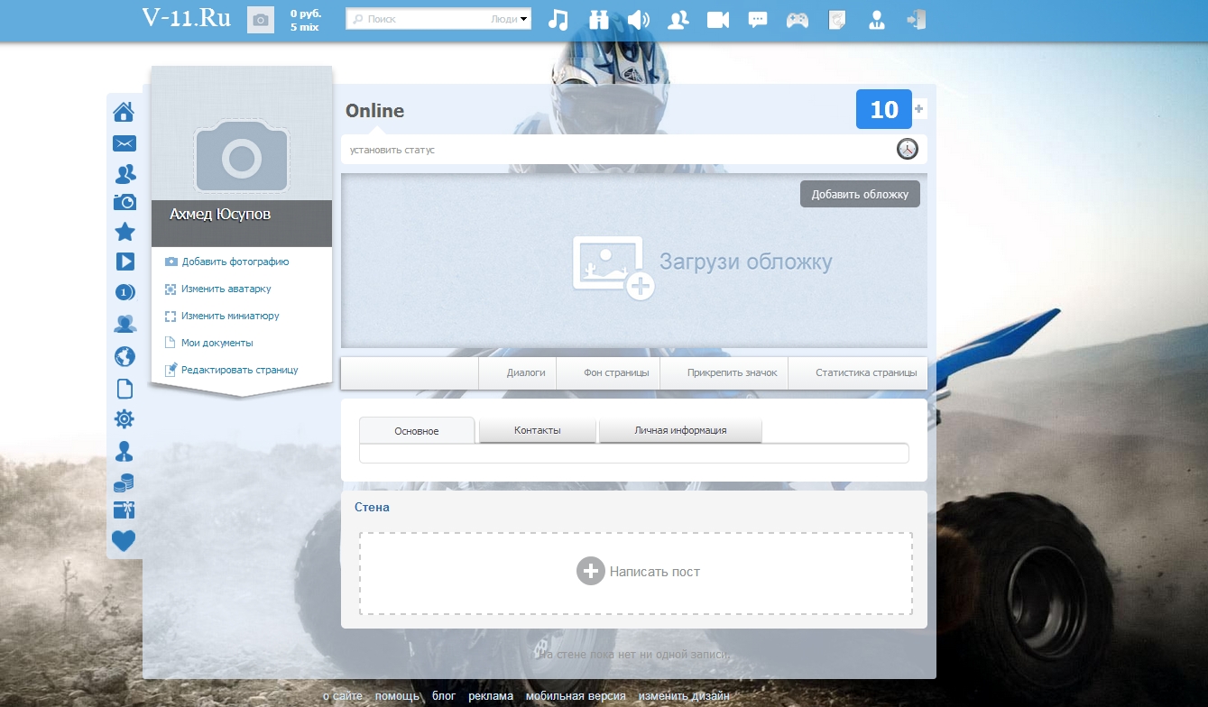The height and width of the screenshot is (707, 1208).
Task: Switch to the Контакты tab
Action: pos(538,430)
